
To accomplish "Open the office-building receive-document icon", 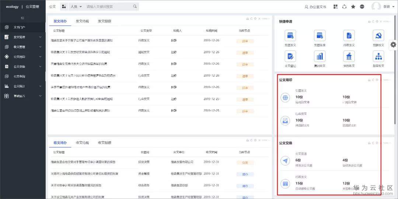I will [x=320, y=56].
